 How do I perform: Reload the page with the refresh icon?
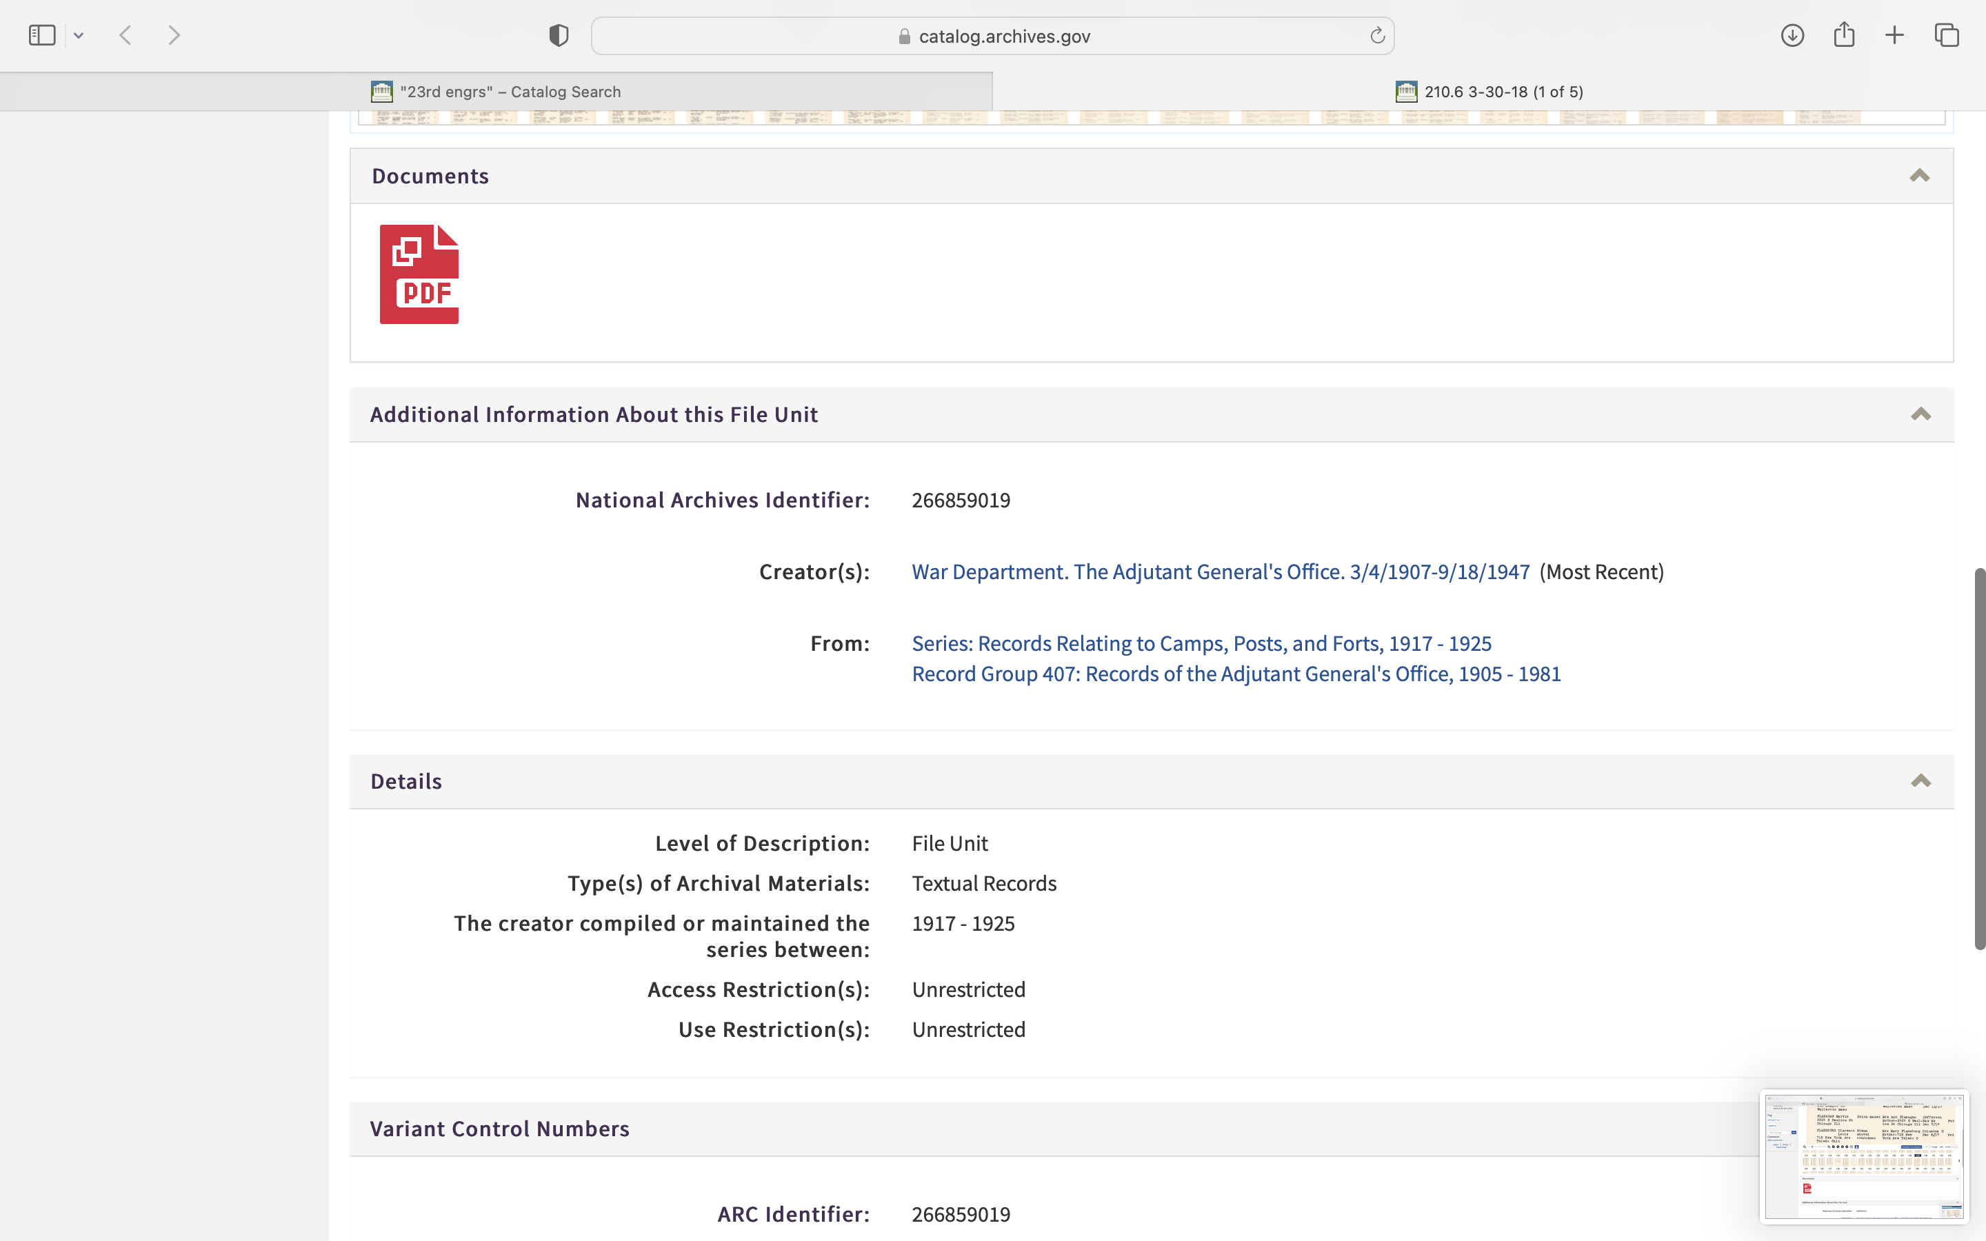[1377, 35]
